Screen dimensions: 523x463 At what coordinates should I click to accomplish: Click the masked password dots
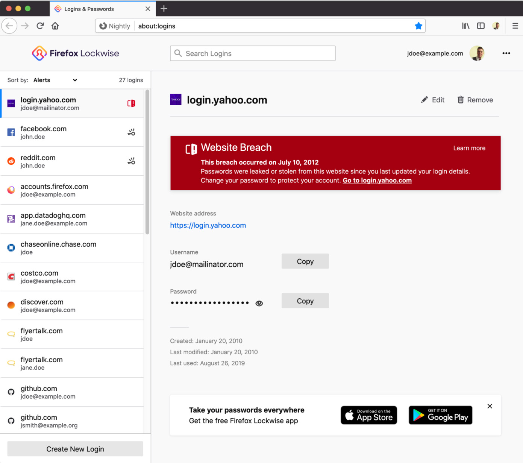tap(210, 303)
